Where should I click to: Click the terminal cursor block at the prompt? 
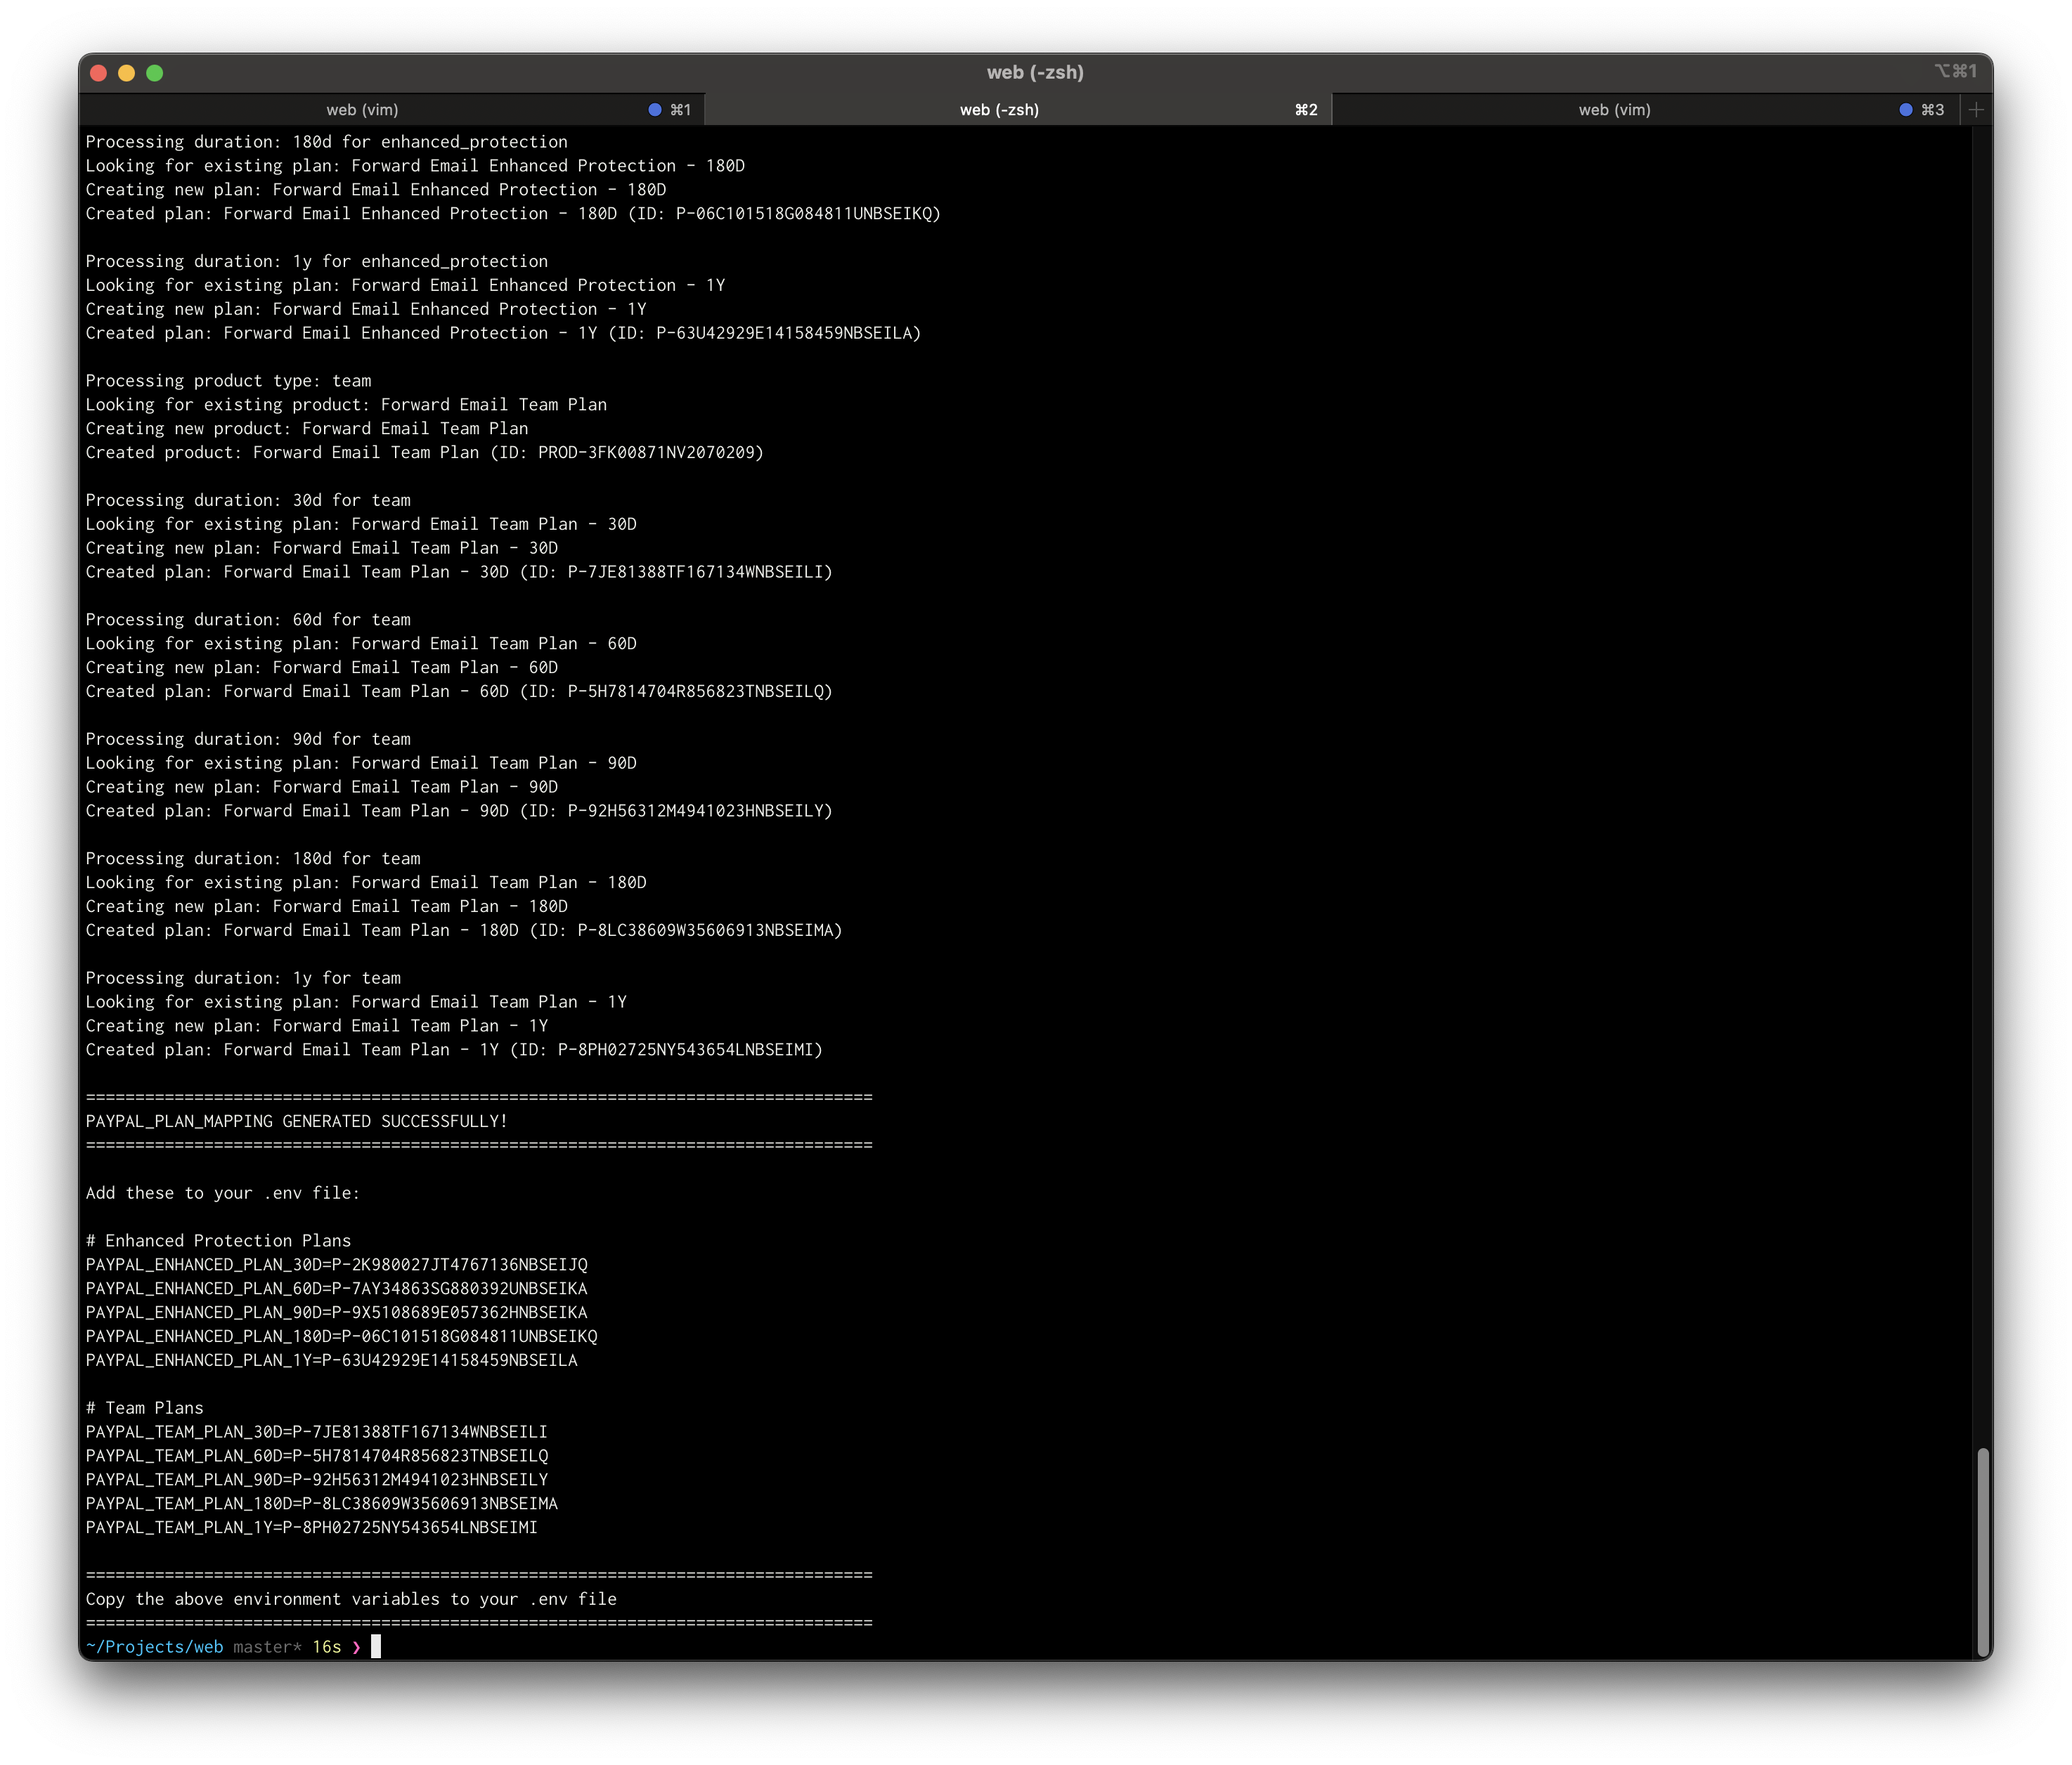coord(376,1647)
